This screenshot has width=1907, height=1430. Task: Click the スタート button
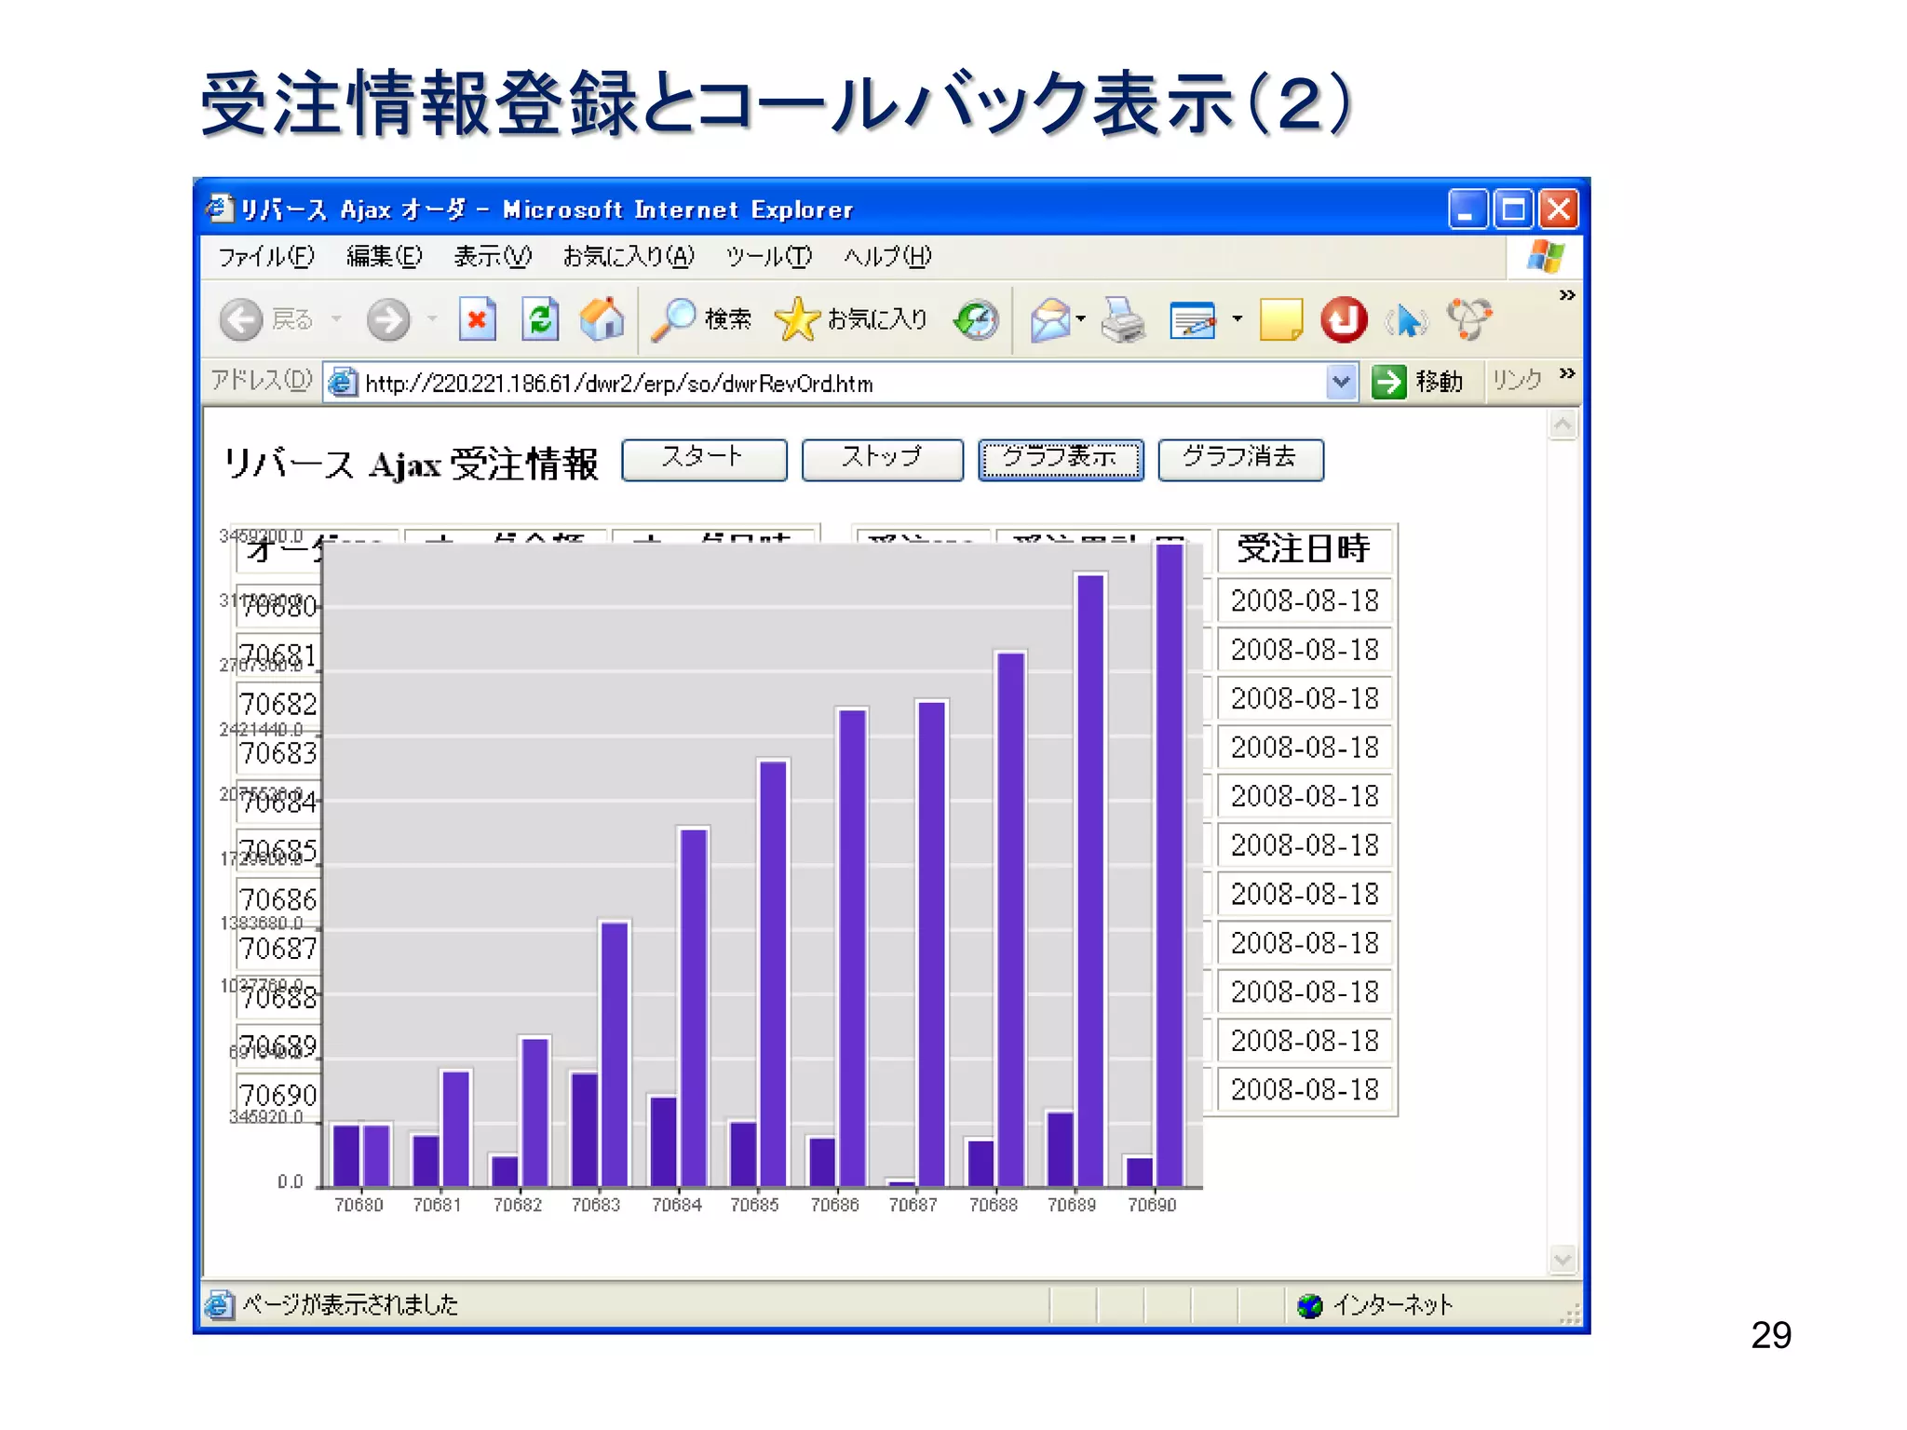[x=704, y=459]
